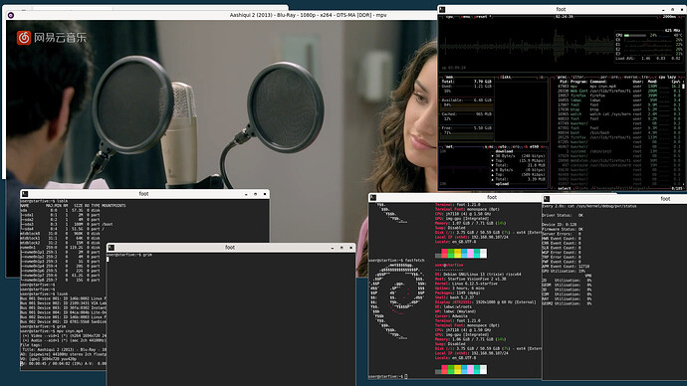Viewport: 687px width, 386px height.
Task: Click the btop 'select' button
Action: pyautogui.click(x=565, y=188)
